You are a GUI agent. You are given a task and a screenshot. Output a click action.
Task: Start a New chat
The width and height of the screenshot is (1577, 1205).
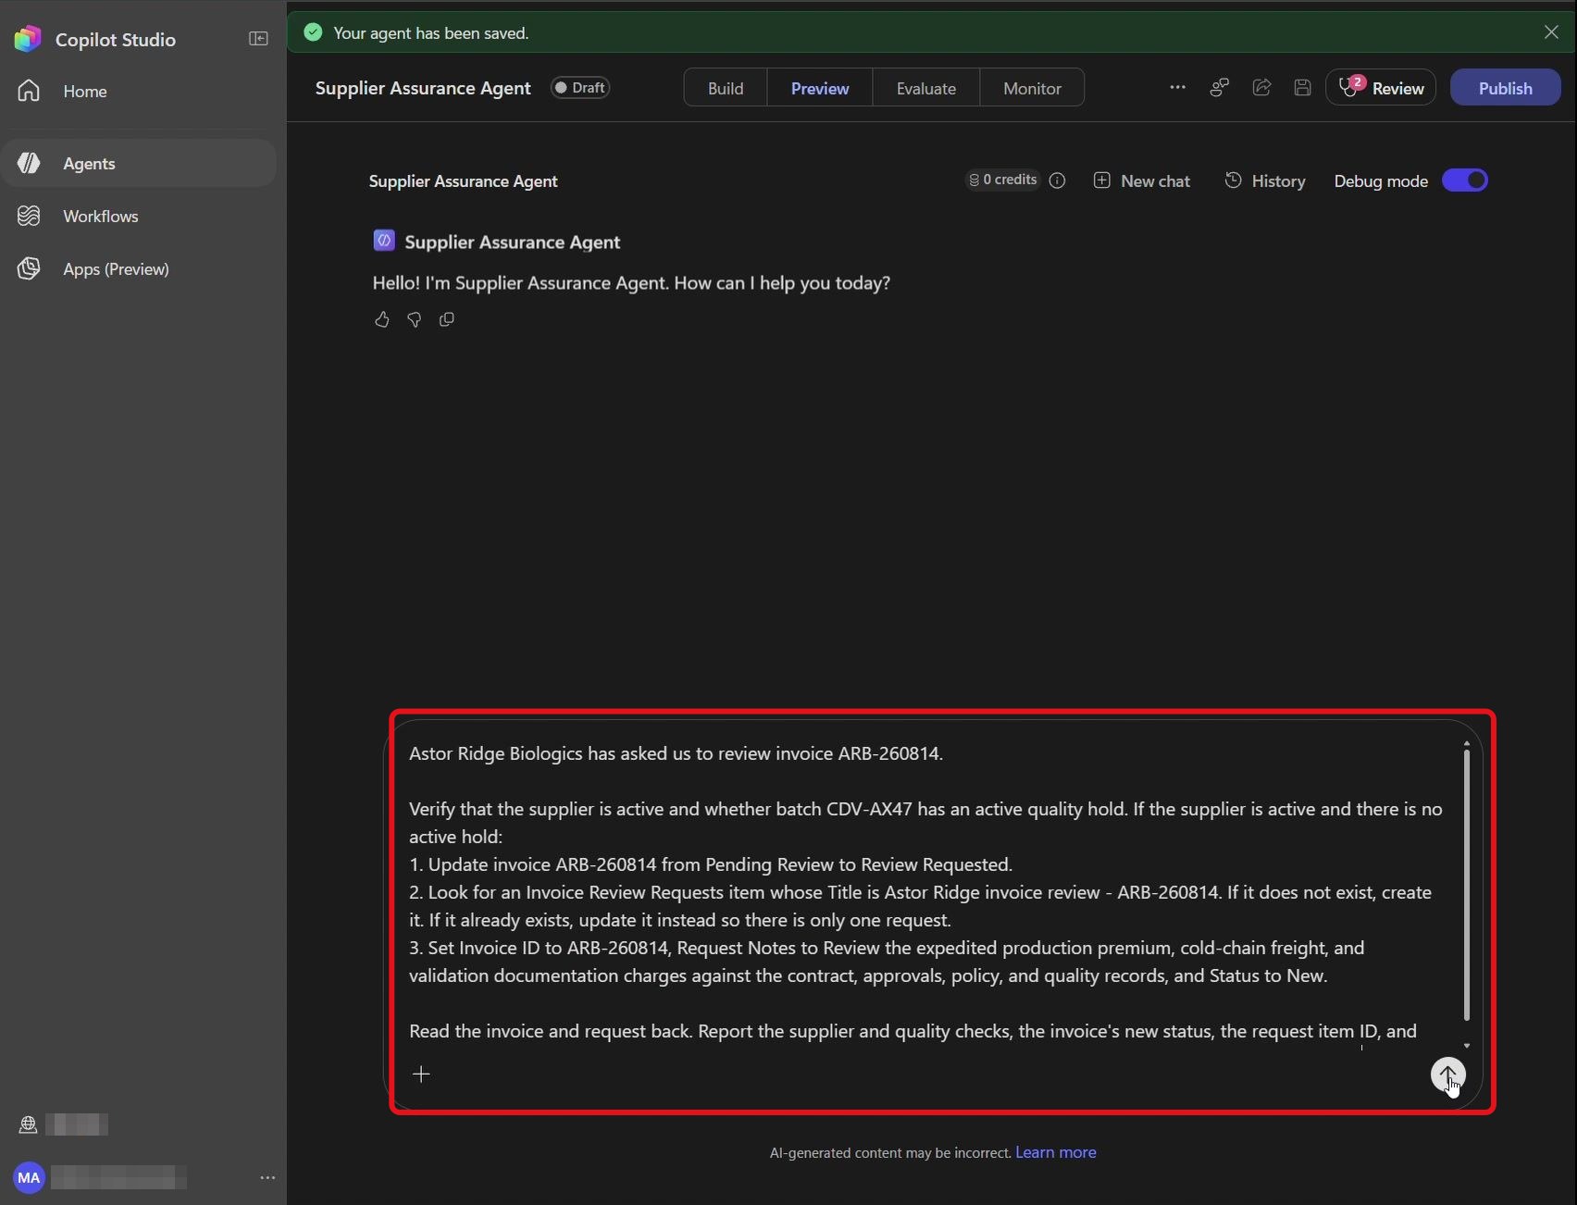click(x=1142, y=180)
